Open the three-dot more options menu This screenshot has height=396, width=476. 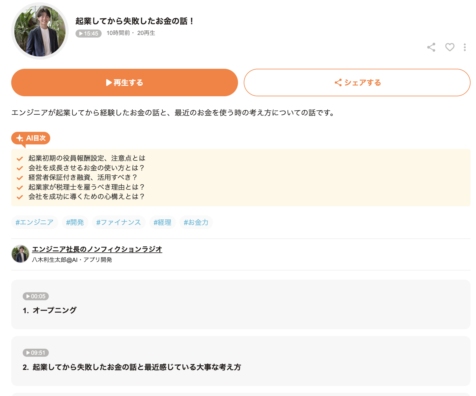click(465, 47)
